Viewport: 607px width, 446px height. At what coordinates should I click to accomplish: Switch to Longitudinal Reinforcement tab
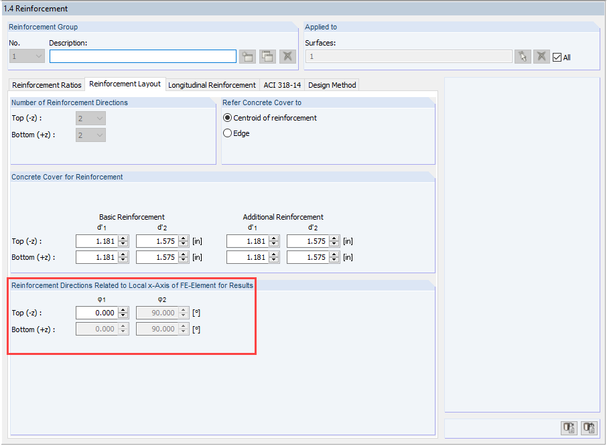click(x=212, y=84)
